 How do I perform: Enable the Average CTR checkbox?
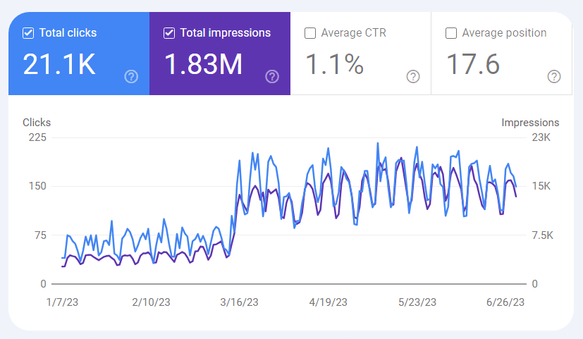point(310,33)
